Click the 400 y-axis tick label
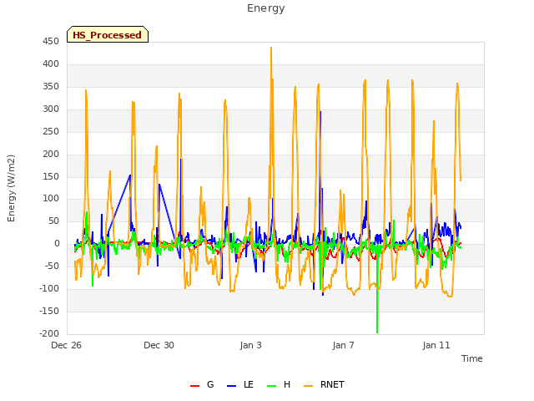 pyautogui.click(x=51, y=64)
